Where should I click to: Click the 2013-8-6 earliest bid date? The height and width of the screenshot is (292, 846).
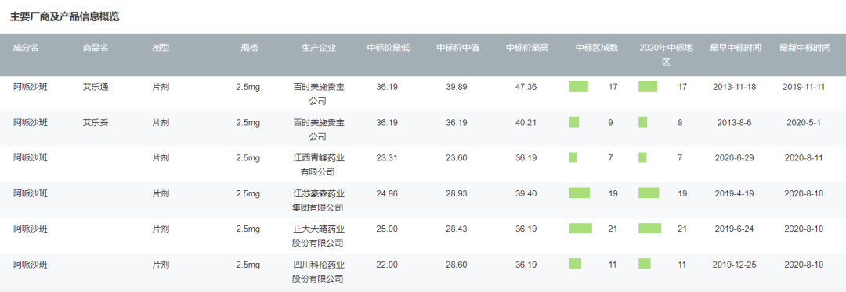pyautogui.click(x=734, y=122)
